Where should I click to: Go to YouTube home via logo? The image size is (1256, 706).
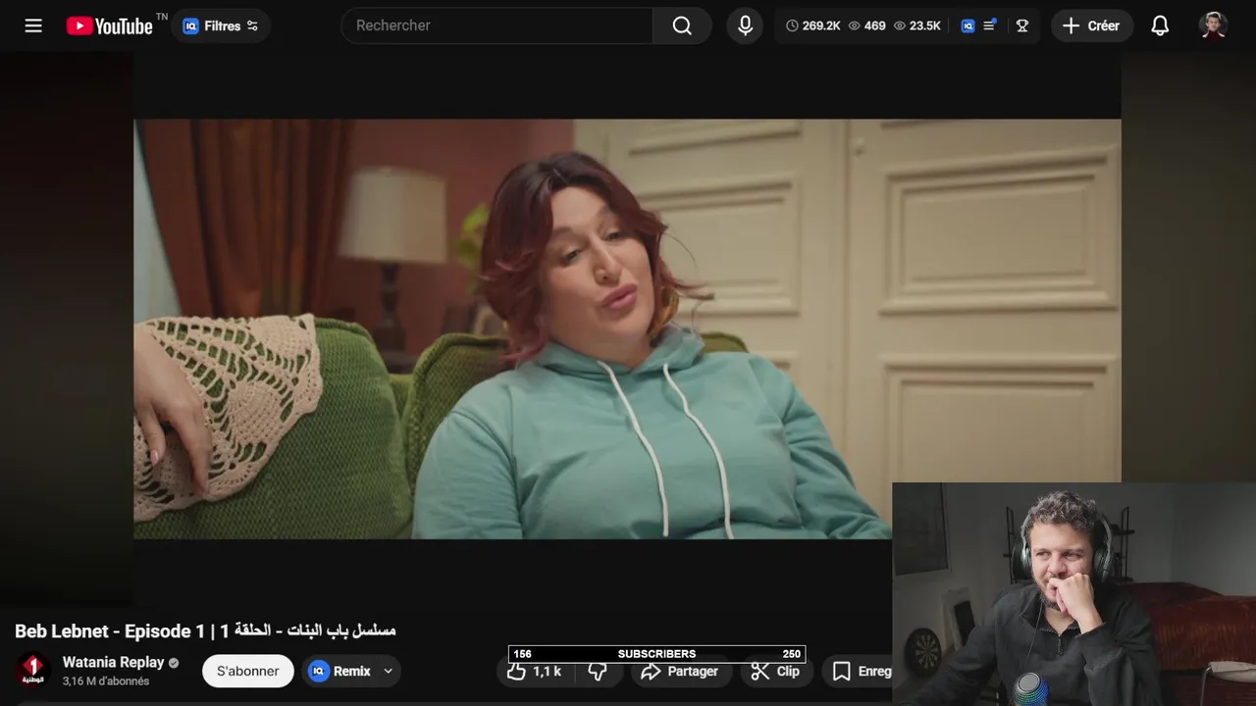coord(109,25)
